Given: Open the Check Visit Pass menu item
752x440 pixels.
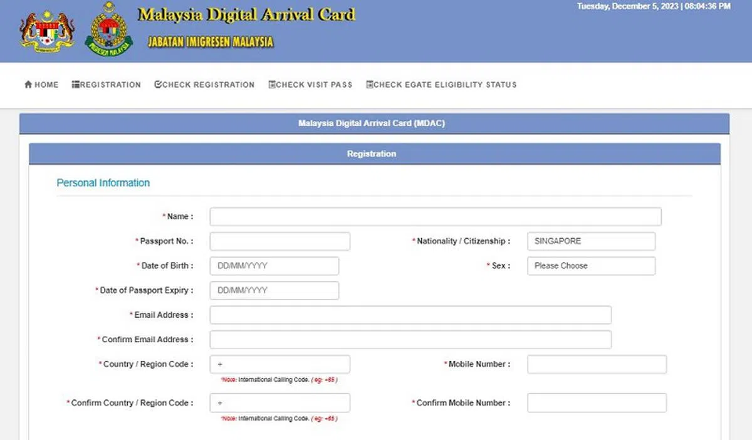Looking at the screenshot, I should pos(314,85).
